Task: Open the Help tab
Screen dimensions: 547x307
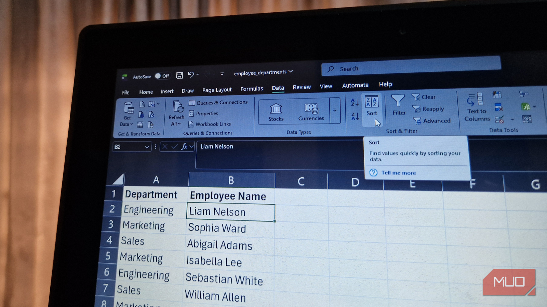Action: point(385,84)
